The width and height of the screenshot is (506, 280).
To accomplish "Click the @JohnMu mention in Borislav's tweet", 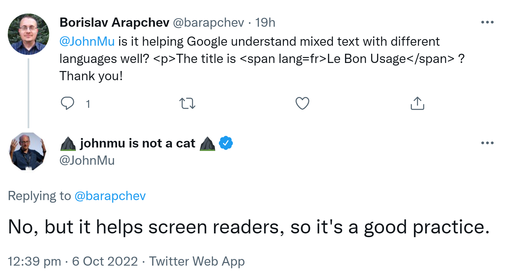I will point(87,41).
